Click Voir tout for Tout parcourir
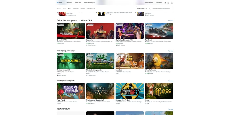This screenshot has width=230, height=115. point(171,109)
